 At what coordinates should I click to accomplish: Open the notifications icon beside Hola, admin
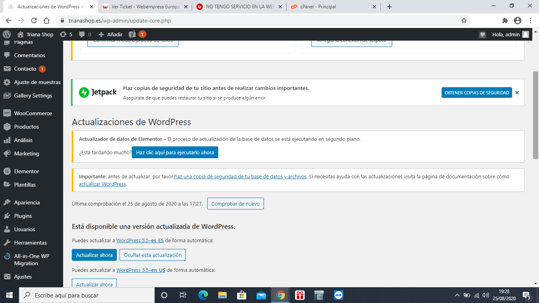tap(482, 34)
